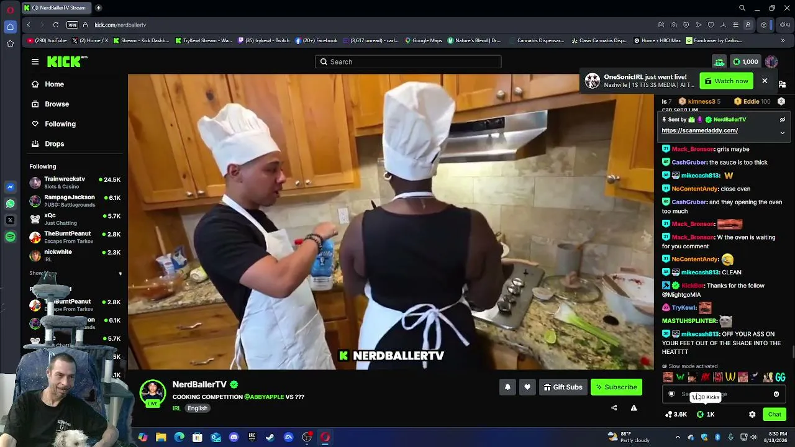Click the English language tag
The width and height of the screenshot is (795, 447).
pos(198,408)
